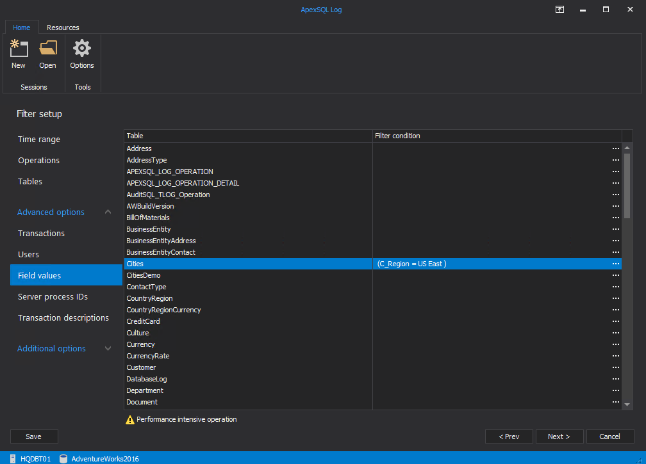Image resolution: width=646 pixels, height=464 pixels.
Task: Click ellipsis button for Customer row
Action: (615, 367)
